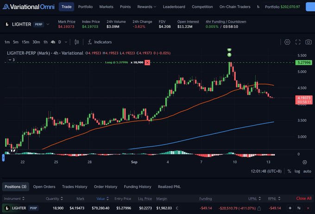Viewport: 315px width, 214px height.
Task: Open On-Chain Traders page
Action: pos(235,7)
